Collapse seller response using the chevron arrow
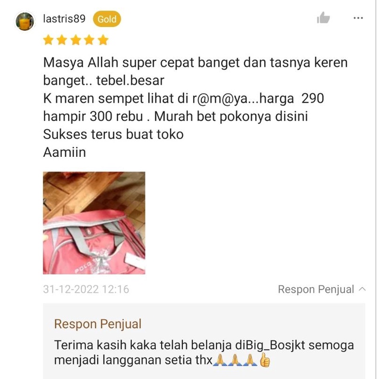Screen dimensions: 379x379 pos(362,289)
